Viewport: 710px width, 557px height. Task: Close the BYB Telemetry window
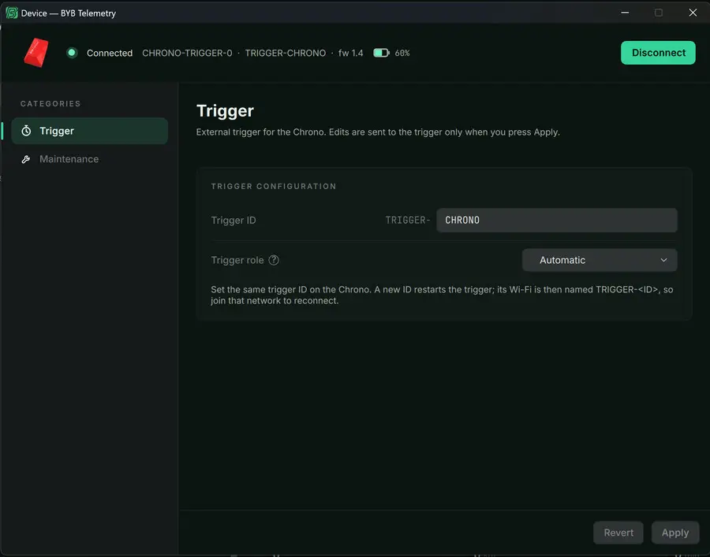(x=693, y=13)
